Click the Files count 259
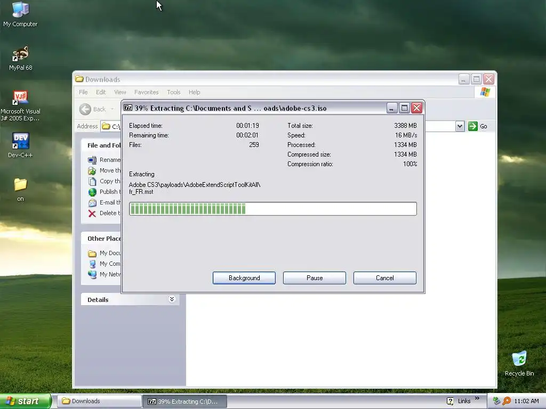The width and height of the screenshot is (546, 409). click(254, 145)
